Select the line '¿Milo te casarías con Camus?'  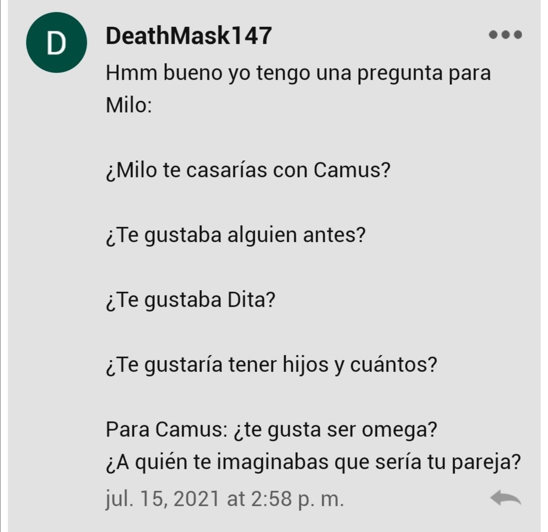(248, 170)
